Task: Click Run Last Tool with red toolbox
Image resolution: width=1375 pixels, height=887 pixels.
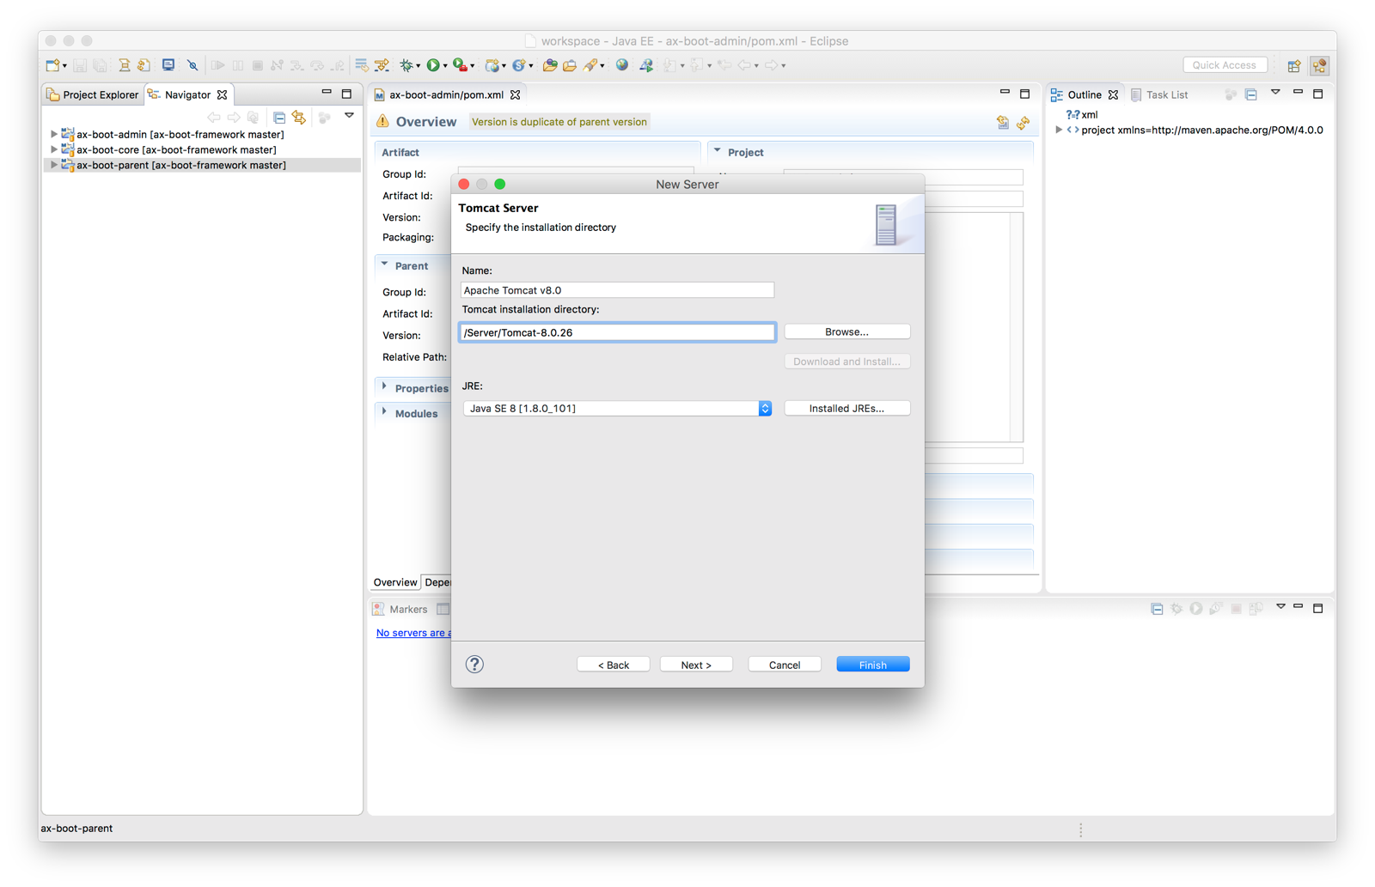Action: click(460, 65)
